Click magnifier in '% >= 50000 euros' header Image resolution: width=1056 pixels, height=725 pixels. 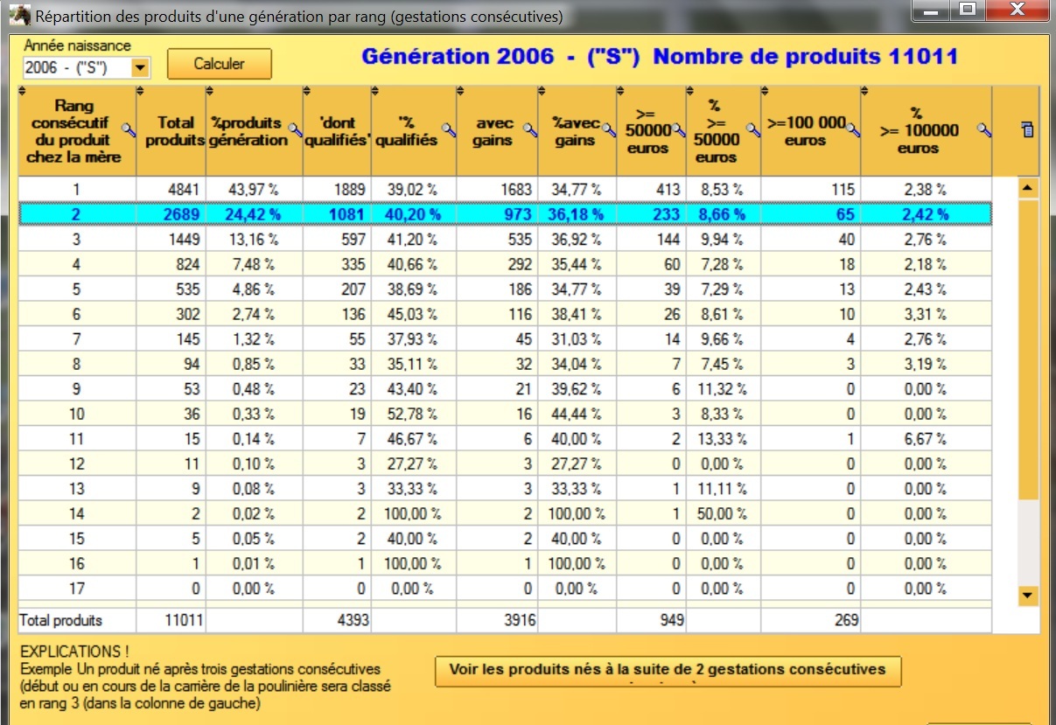752,130
